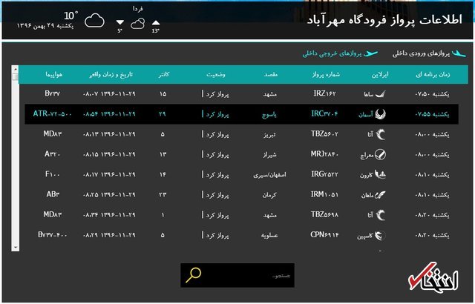Click the scrollbar down arrow of flights table
Screen dimensions: 475x304
[x=15, y=248]
